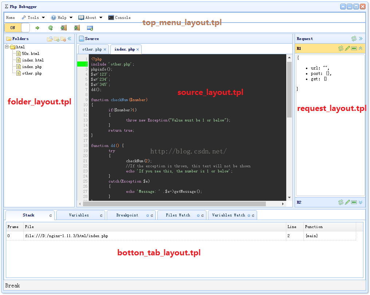Collapse the html folder tree node
Screen dimensions: 370x295
[x=7, y=47]
